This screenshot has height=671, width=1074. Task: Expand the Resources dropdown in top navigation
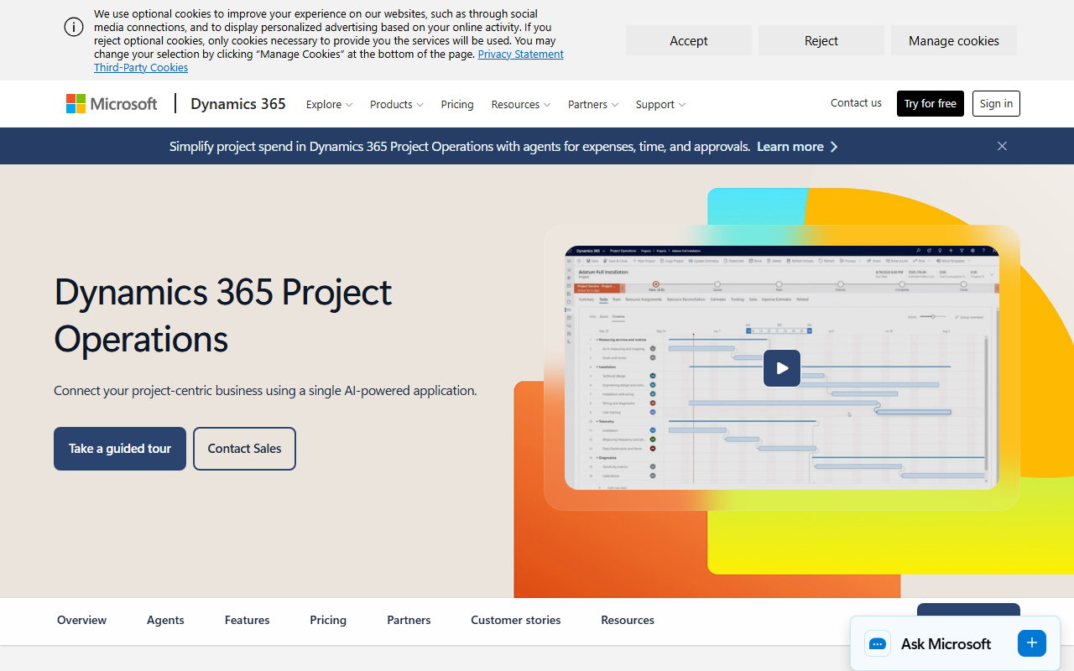coord(520,105)
